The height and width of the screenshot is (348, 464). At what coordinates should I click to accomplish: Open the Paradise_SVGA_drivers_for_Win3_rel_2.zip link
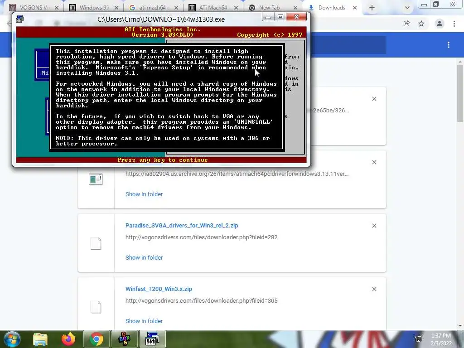(x=182, y=226)
